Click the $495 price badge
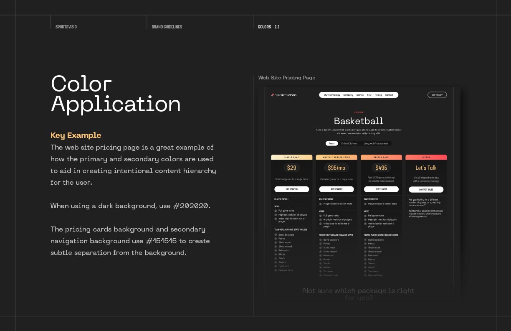 tap(381, 168)
